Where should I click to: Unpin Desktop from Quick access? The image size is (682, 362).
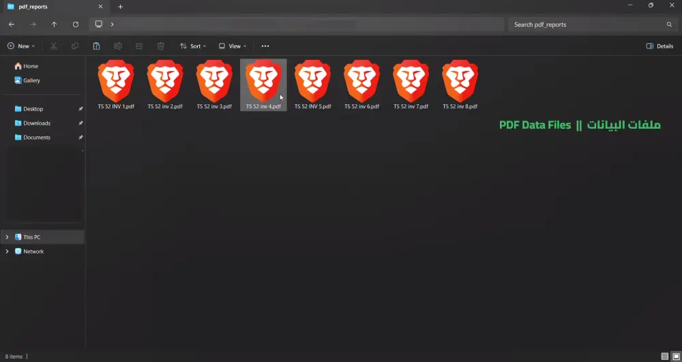pyautogui.click(x=80, y=109)
